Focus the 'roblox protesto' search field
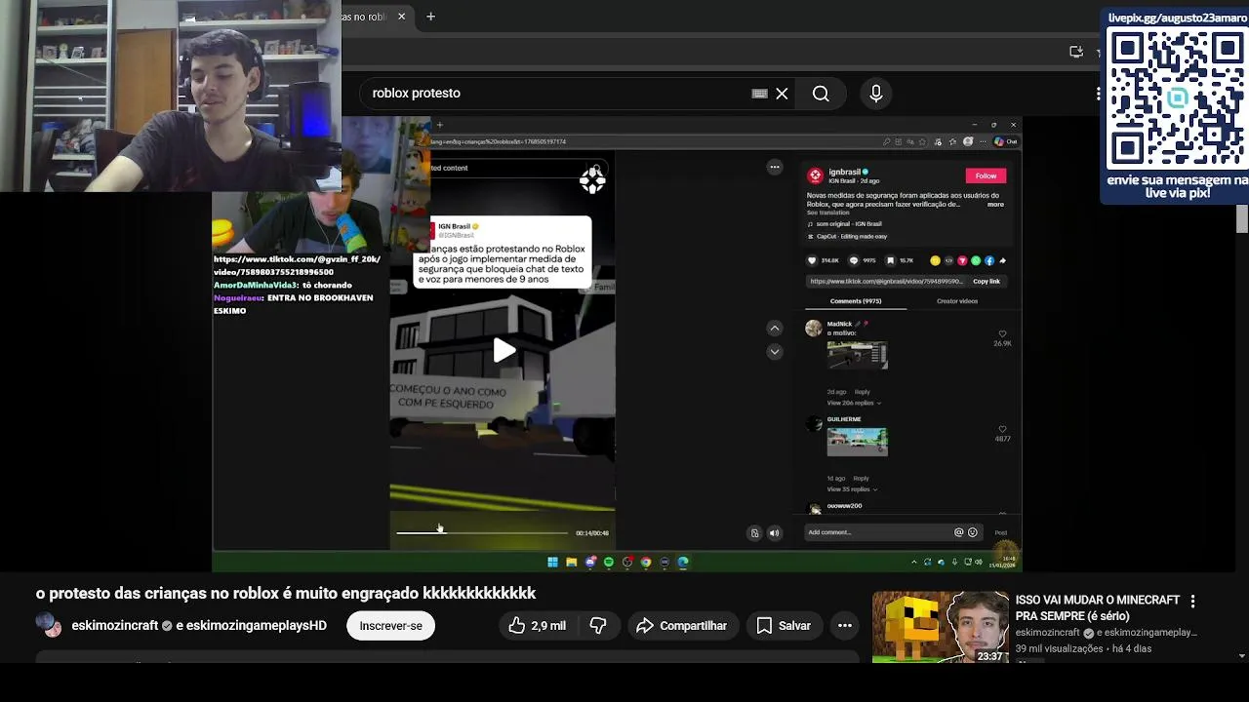 (556, 94)
